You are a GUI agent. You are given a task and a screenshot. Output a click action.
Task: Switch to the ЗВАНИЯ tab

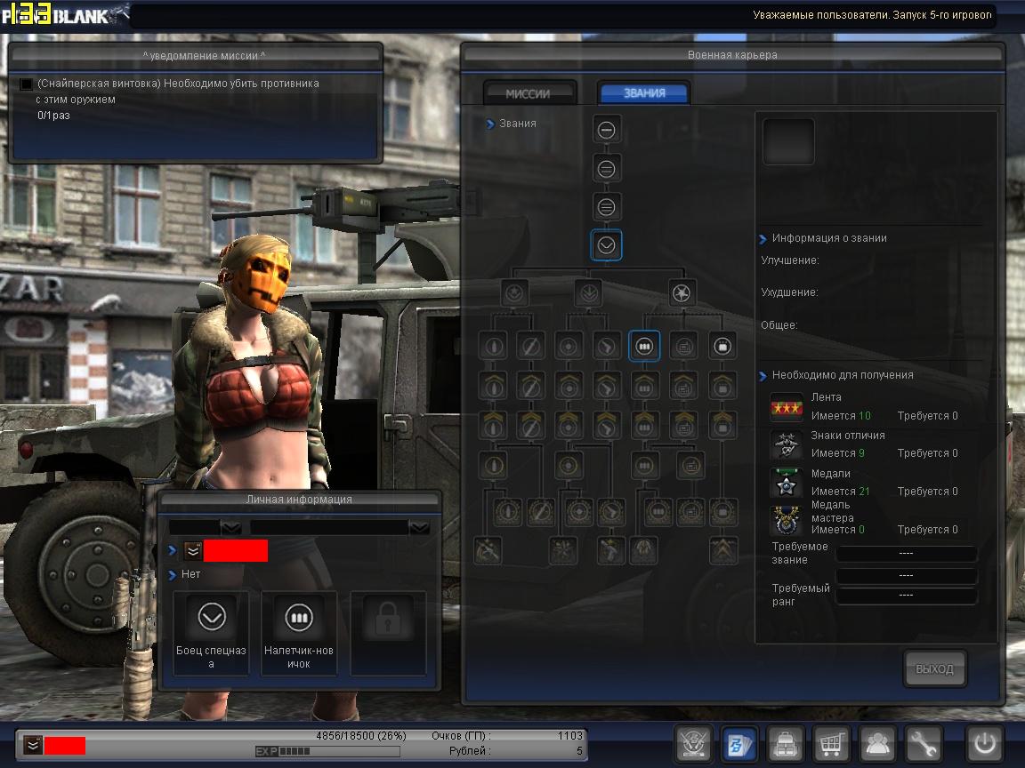point(644,93)
